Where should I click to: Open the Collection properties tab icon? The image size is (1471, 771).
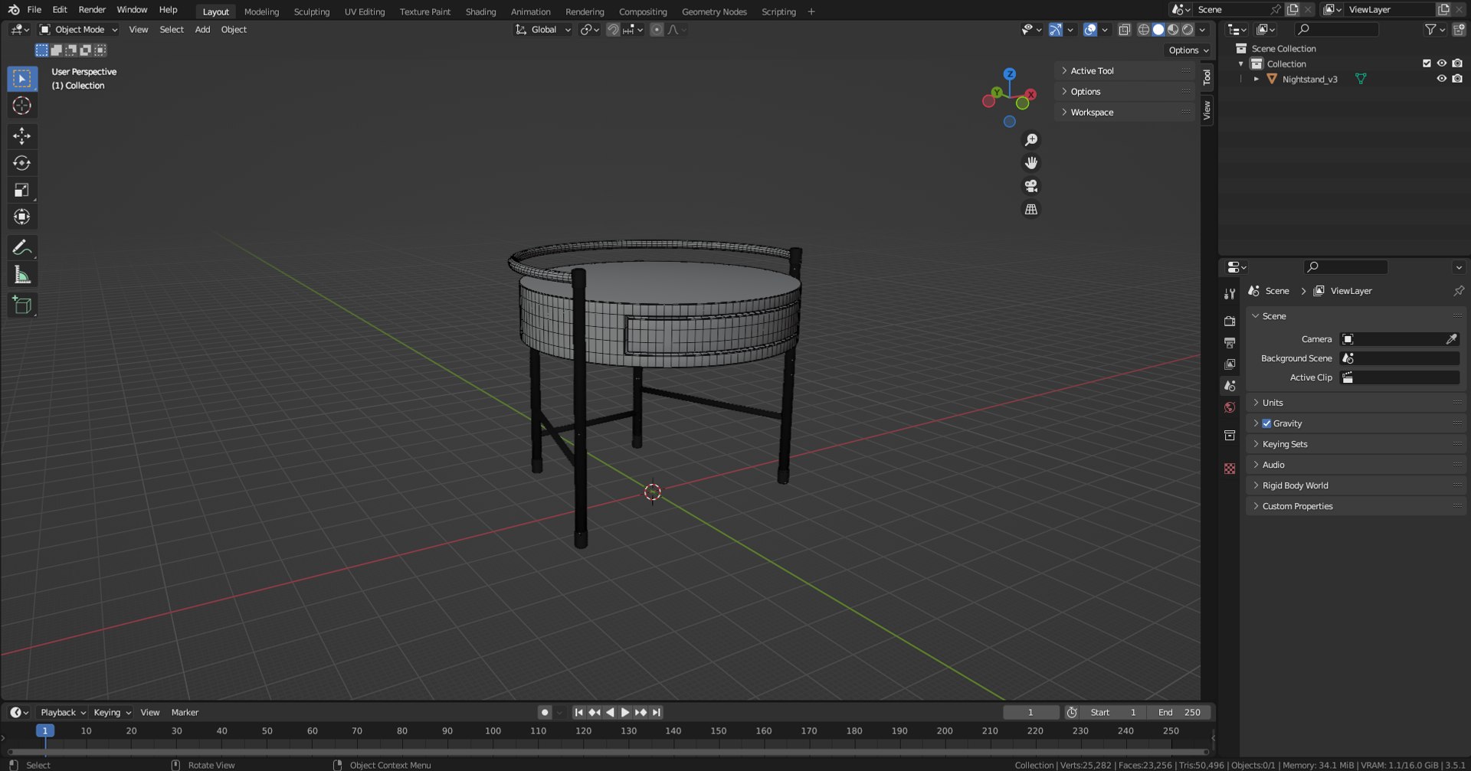(1230, 436)
